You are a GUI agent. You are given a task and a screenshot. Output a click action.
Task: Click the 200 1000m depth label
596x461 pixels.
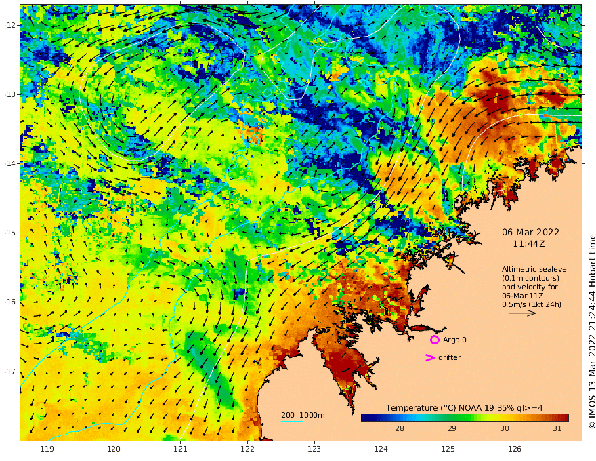click(303, 415)
